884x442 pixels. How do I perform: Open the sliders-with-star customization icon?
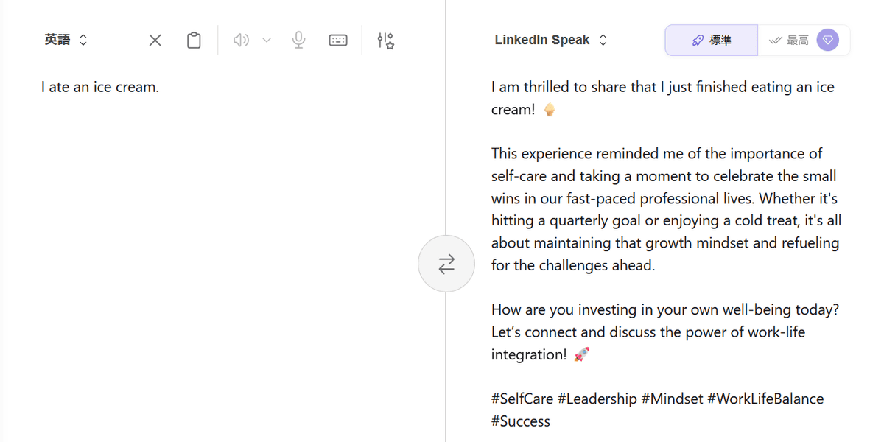coord(385,41)
